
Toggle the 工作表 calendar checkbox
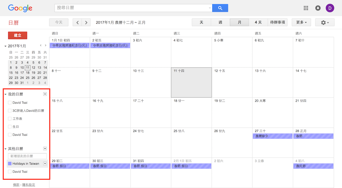pos(10,118)
